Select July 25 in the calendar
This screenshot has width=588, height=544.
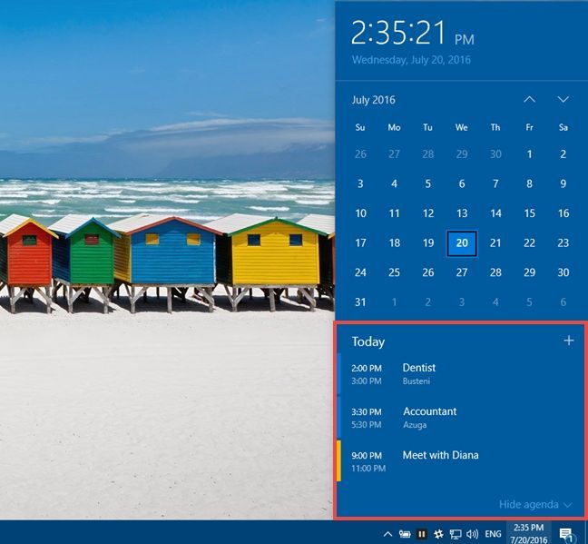[394, 272]
